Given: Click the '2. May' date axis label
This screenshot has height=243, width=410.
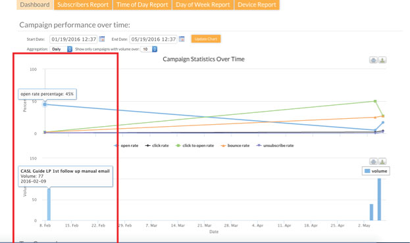Looking at the screenshot, I should click(364, 225).
